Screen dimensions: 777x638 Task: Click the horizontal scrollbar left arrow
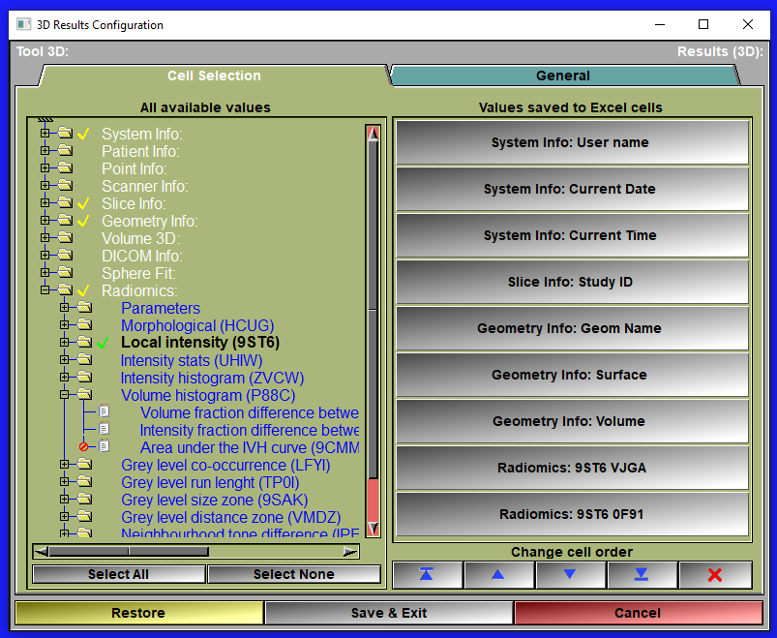[42, 551]
